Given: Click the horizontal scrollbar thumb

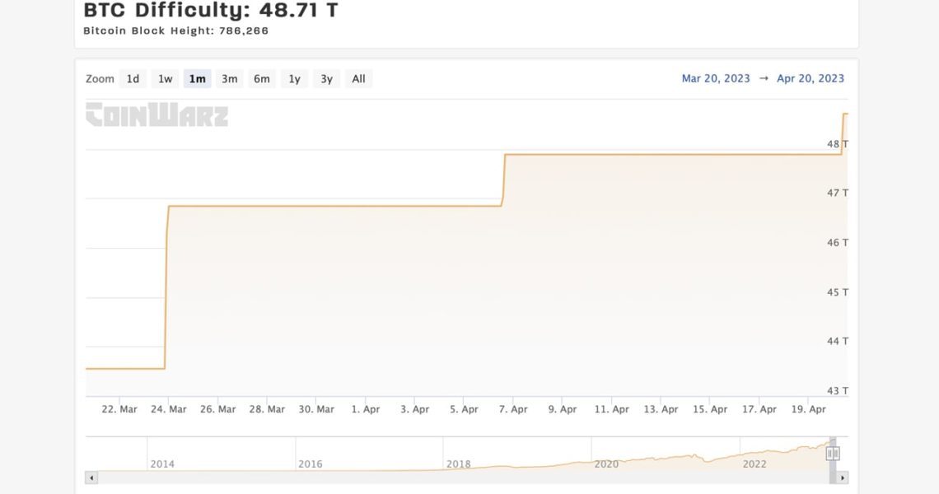Looking at the screenshot, I should click(x=833, y=478).
